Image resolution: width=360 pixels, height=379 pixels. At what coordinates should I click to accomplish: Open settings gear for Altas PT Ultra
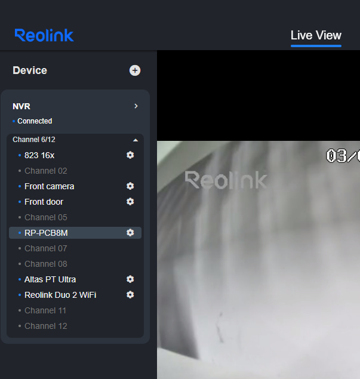(130, 279)
